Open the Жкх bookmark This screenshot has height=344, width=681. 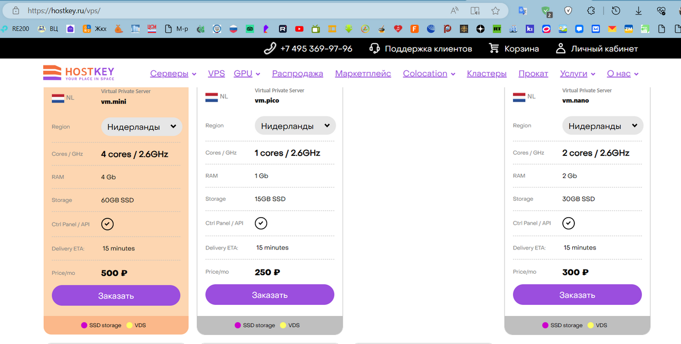tap(94, 29)
